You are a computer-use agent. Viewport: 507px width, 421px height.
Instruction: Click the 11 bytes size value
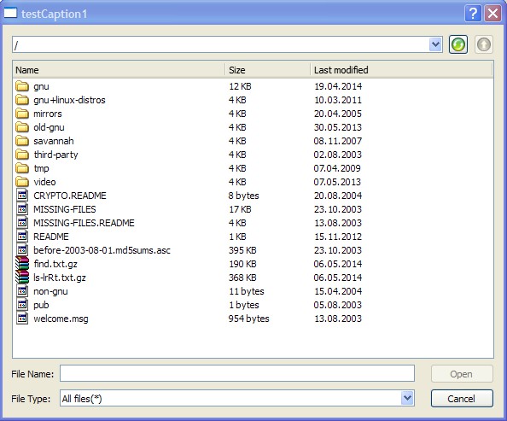click(247, 291)
